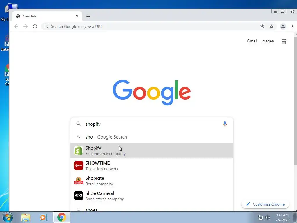Click the Google logo

[151, 92]
